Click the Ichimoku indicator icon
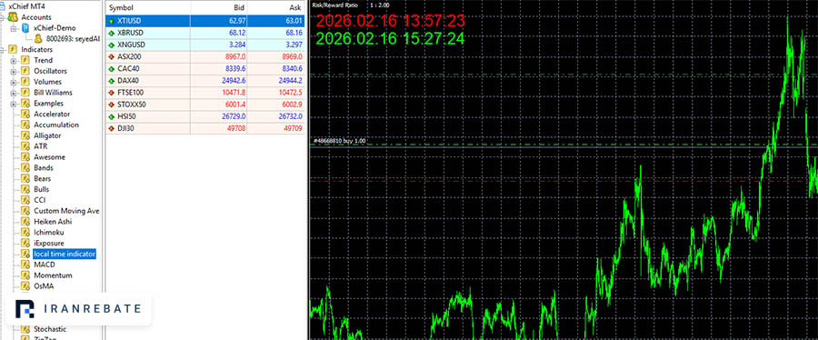This screenshot has height=340, width=818. pyautogui.click(x=25, y=233)
